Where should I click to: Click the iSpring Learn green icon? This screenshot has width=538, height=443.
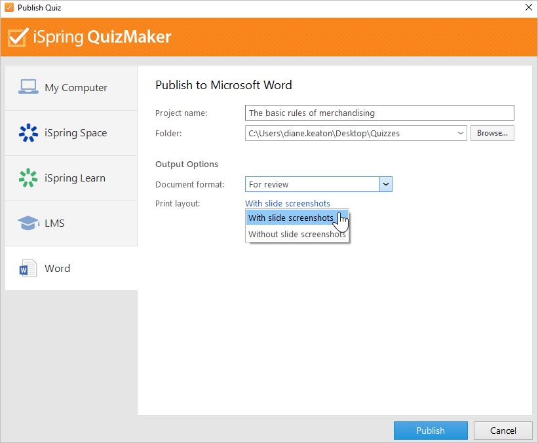[28, 178]
